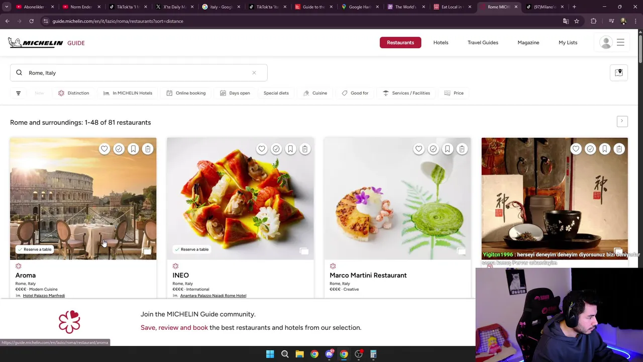Clear the Rome, Italy search text

(254, 73)
